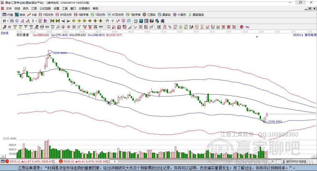Open the 设置 menu

coord(56,8)
